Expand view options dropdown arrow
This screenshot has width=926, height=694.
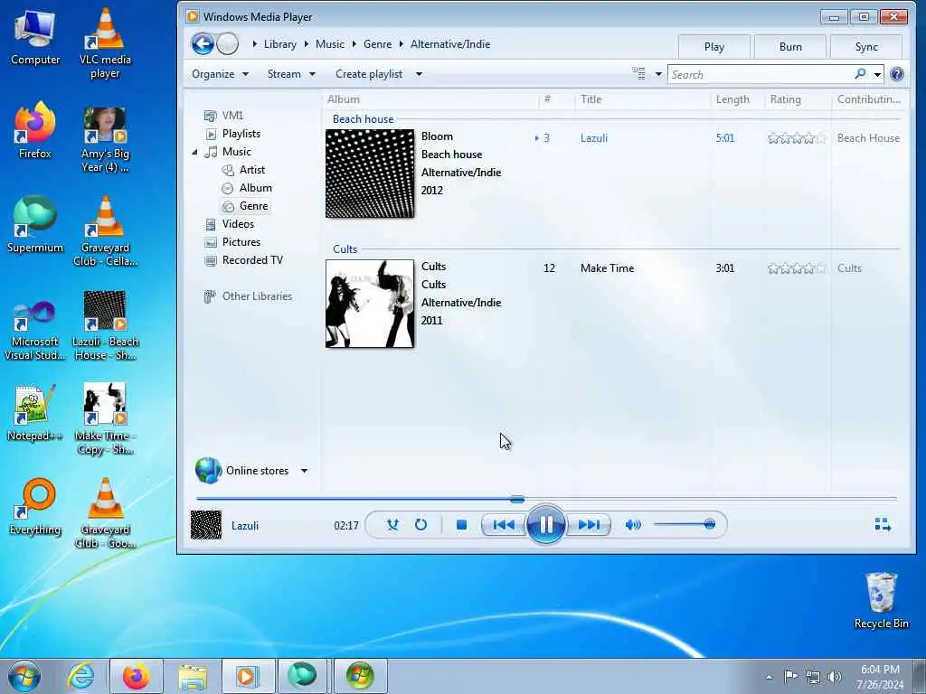[658, 74]
